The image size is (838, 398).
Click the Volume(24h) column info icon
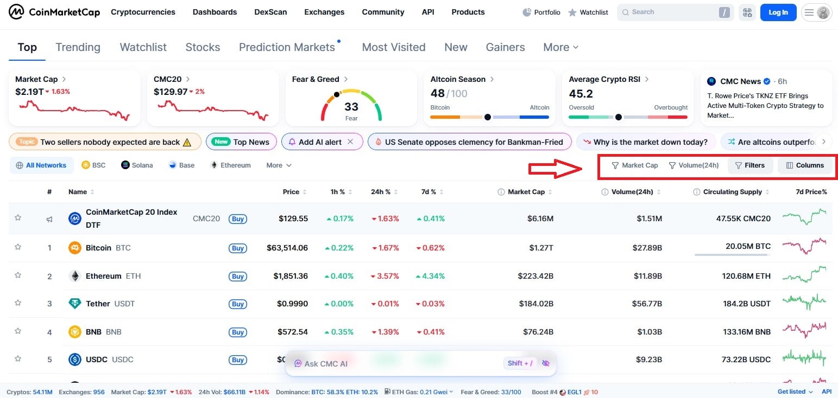[605, 192]
